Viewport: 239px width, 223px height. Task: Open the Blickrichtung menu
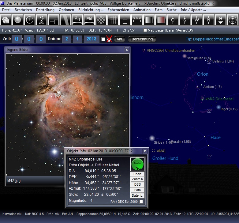tap(91, 10)
